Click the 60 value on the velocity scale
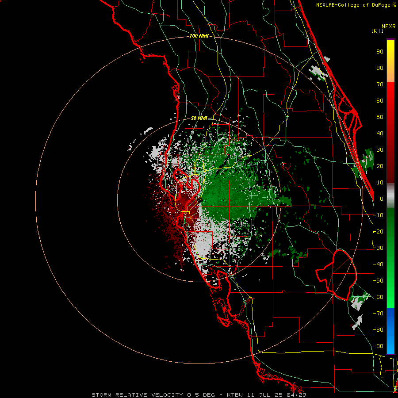The width and height of the screenshot is (398, 398). (380, 101)
